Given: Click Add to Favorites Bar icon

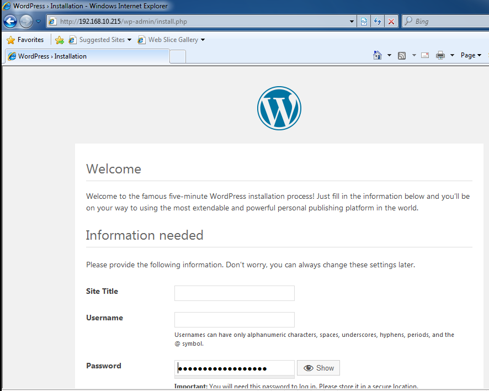Looking at the screenshot, I should (x=60, y=40).
